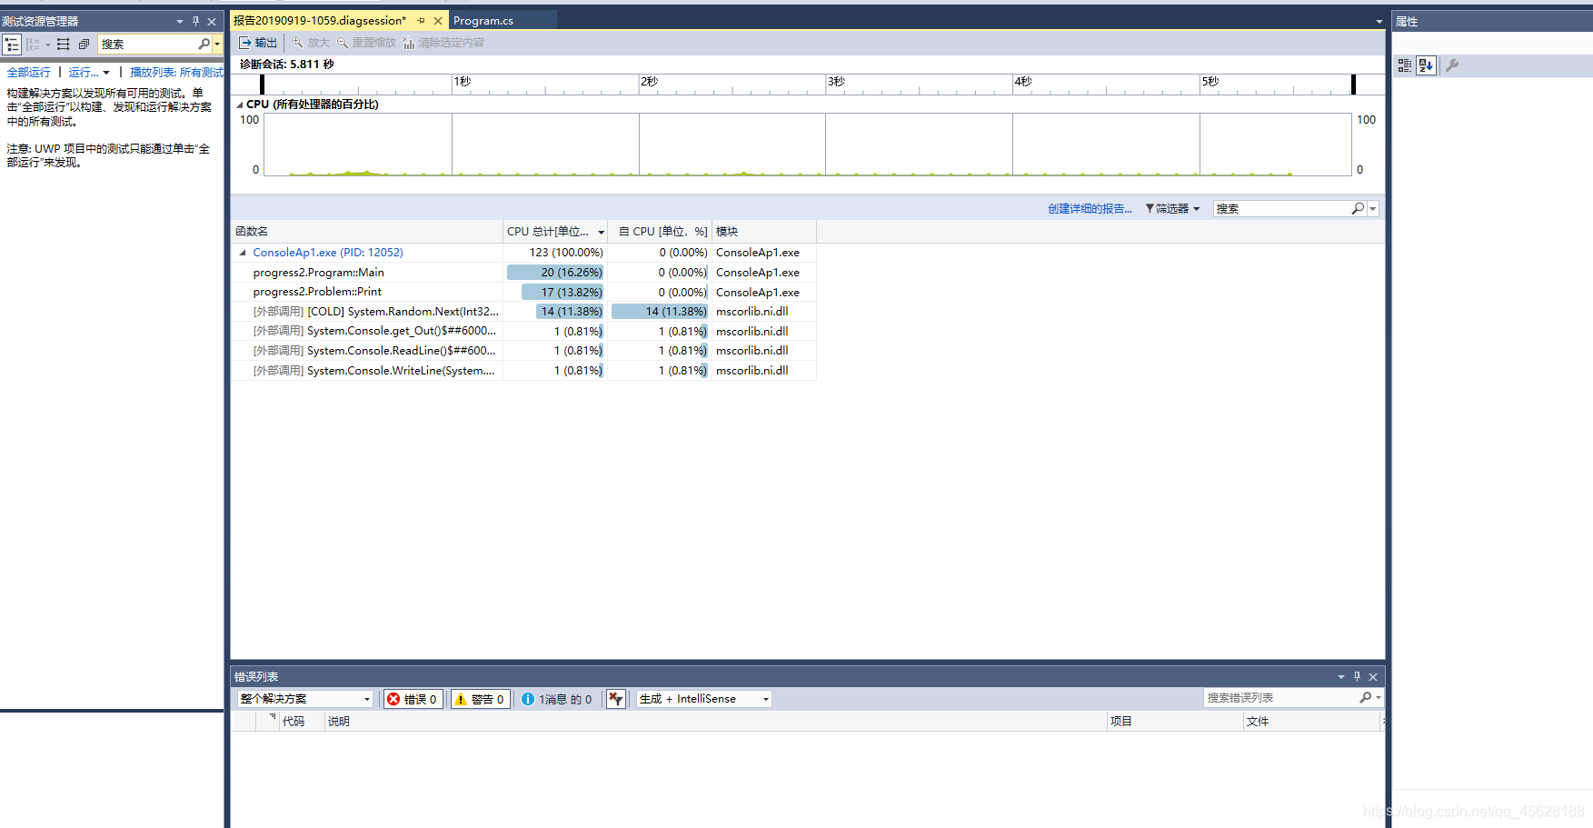The width and height of the screenshot is (1593, 828).
Task: Click the 输出 toolbar button
Action: 258,43
